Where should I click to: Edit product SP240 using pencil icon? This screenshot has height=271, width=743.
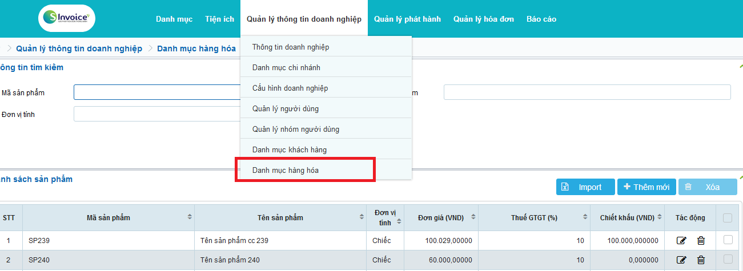[681, 260]
